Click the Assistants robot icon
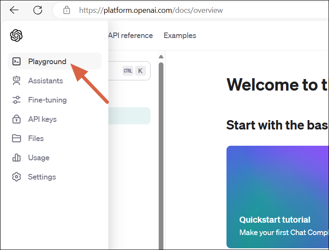This screenshot has height=250, width=329. pyautogui.click(x=16, y=81)
